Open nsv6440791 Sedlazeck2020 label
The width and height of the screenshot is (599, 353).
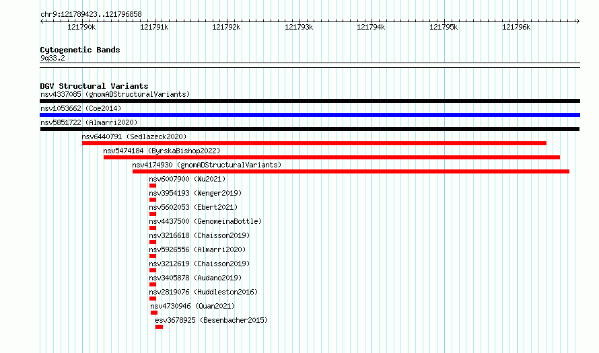pos(134,136)
